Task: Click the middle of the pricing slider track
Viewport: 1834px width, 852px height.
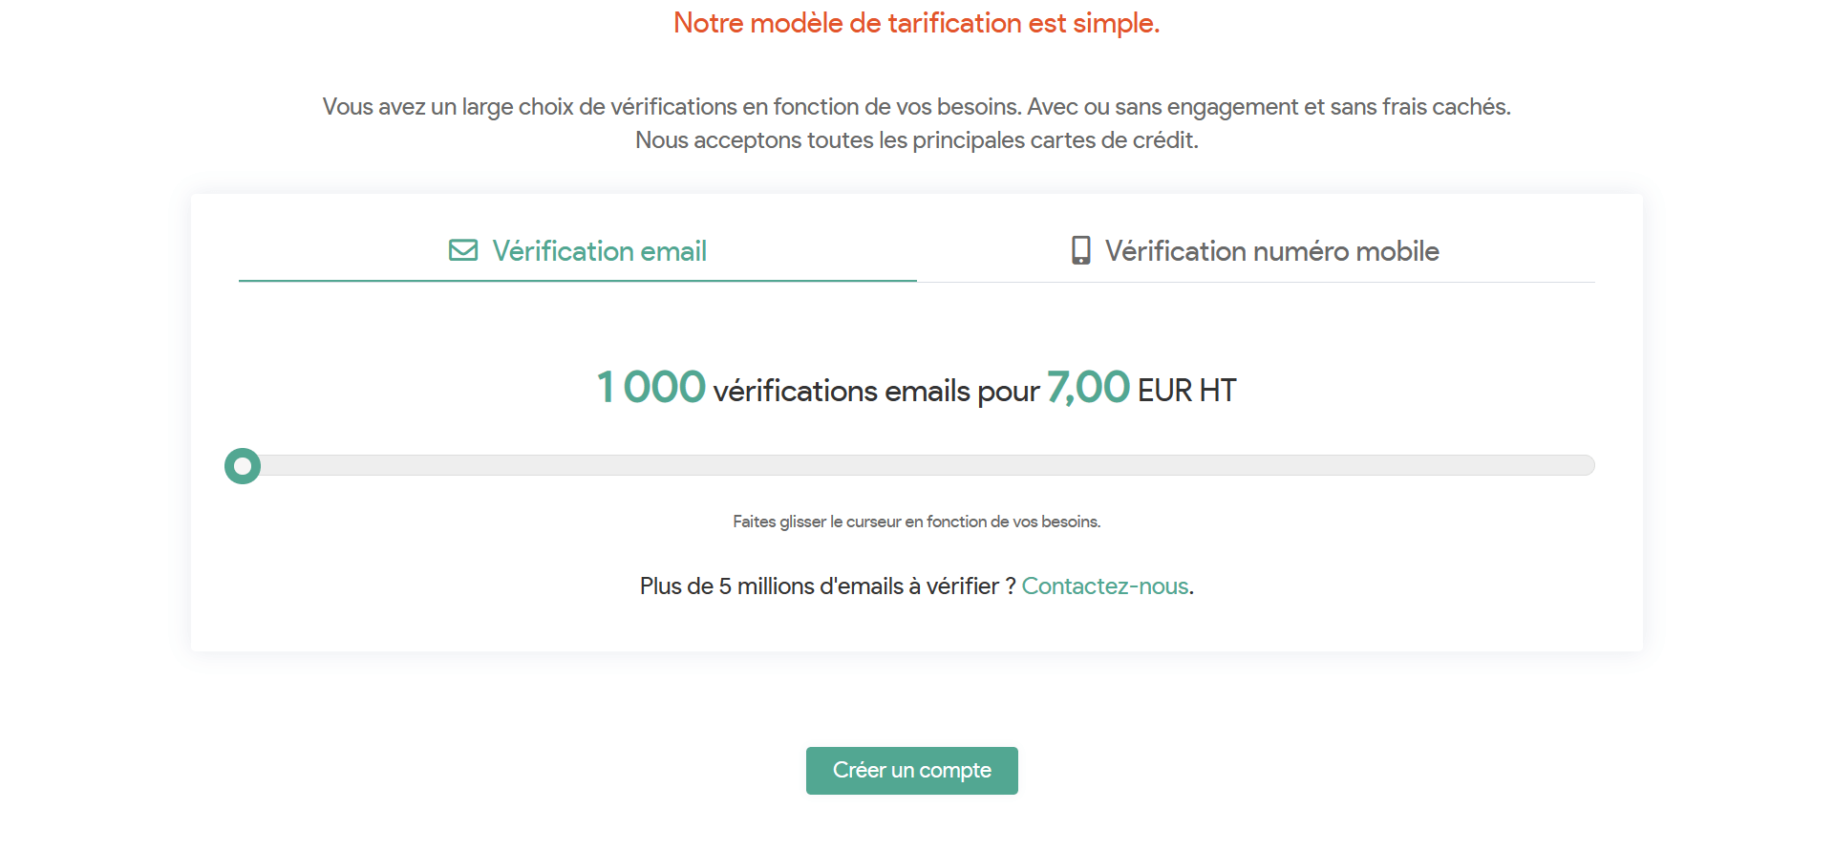Action: click(x=917, y=465)
